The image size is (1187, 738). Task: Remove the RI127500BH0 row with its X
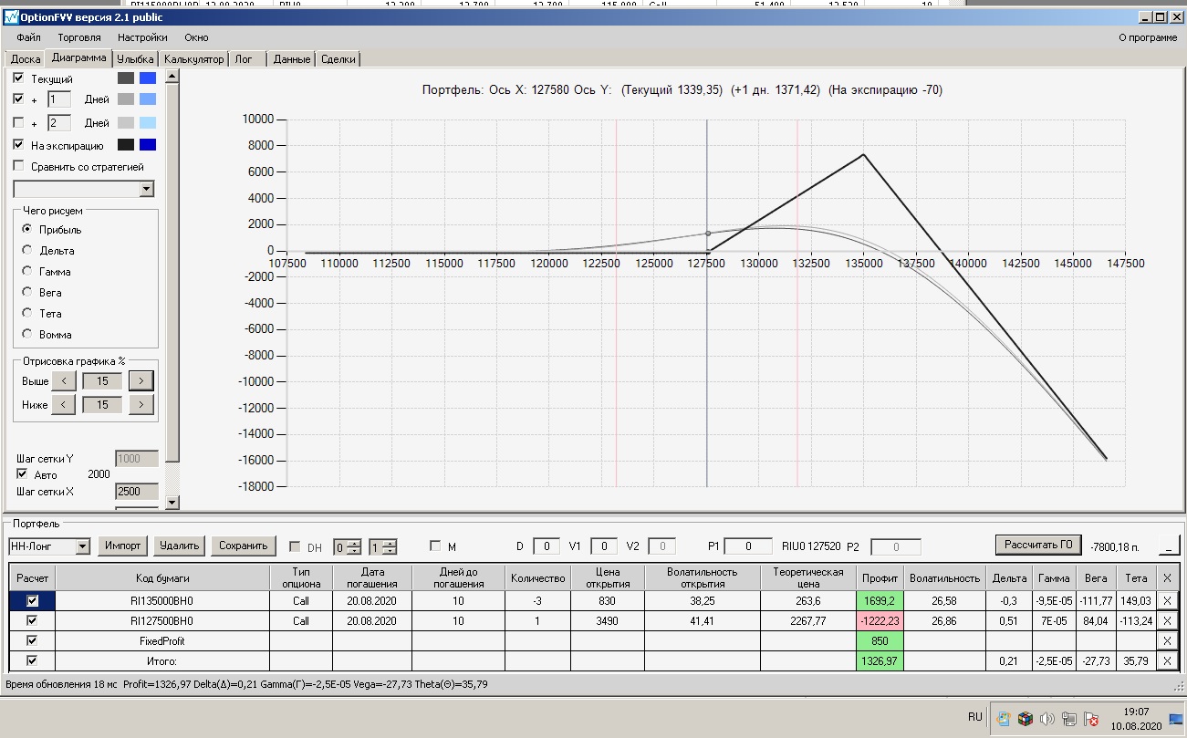[x=1167, y=620]
